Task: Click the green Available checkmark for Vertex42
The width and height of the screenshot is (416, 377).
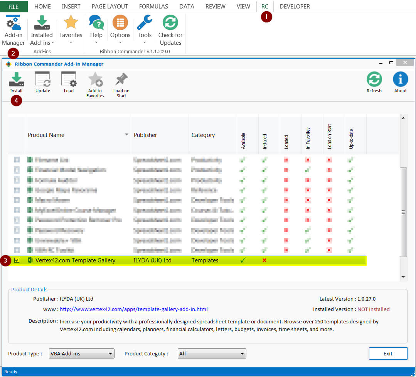Action: [x=243, y=260]
